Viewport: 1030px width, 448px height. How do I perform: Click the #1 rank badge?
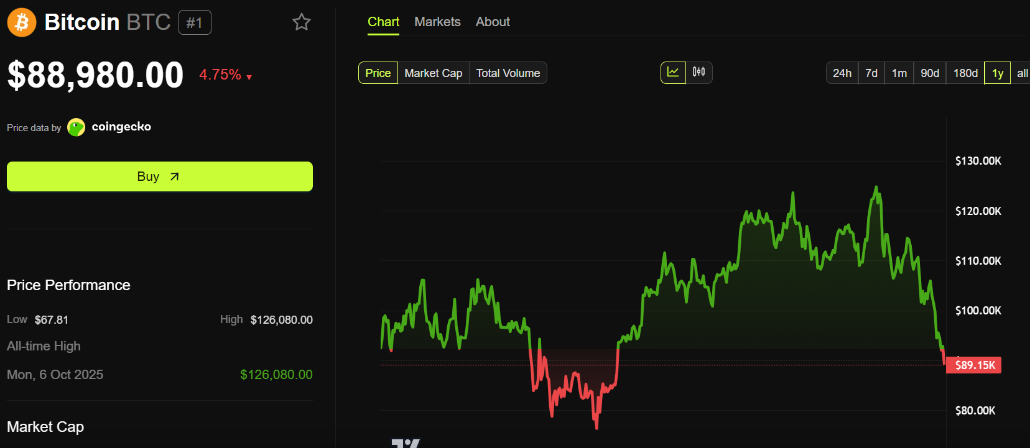pyautogui.click(x=195, y=23)
